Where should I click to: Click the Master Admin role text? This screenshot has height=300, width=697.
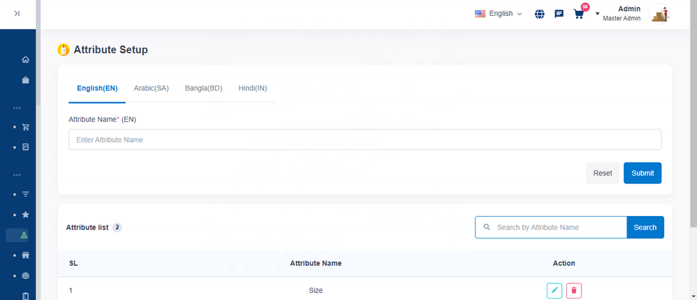(621, 18)
